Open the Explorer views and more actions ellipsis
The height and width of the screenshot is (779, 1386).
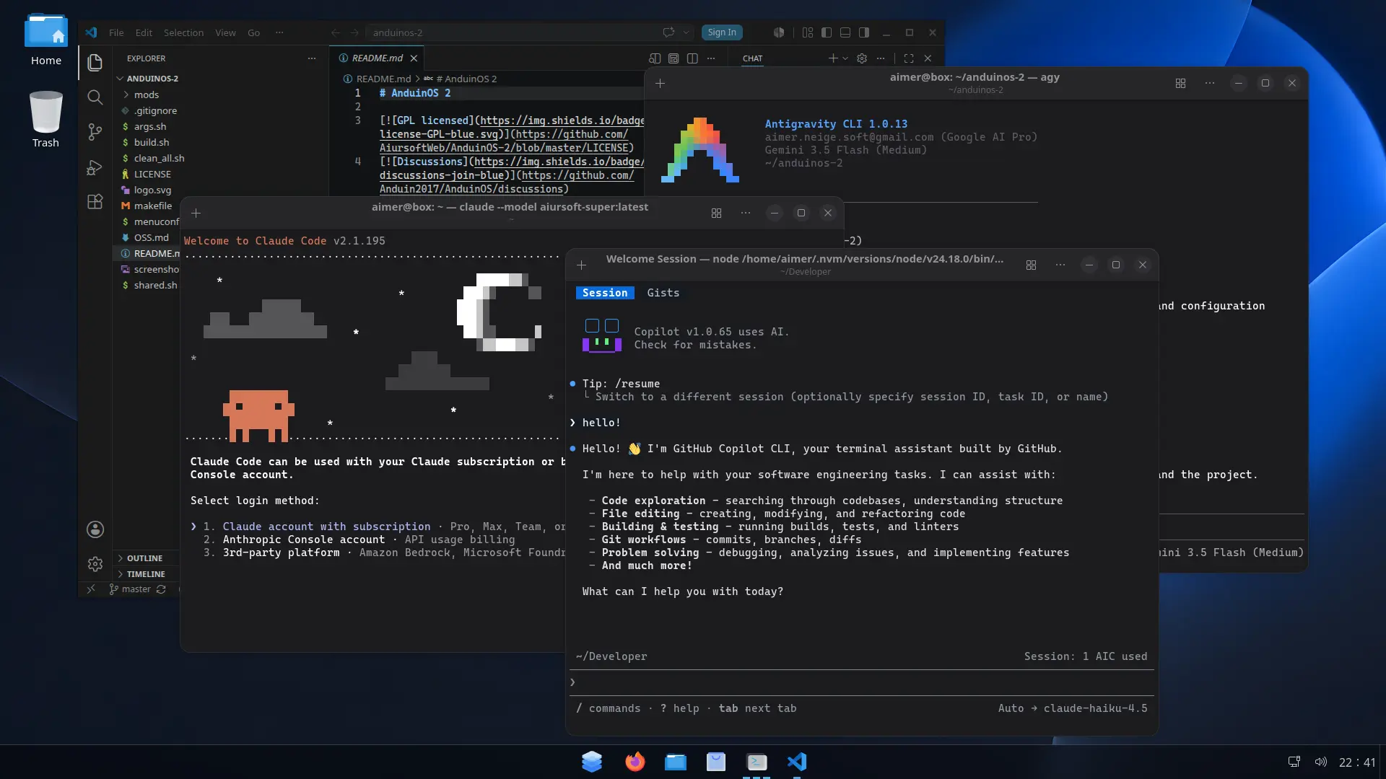click(312, 58)
